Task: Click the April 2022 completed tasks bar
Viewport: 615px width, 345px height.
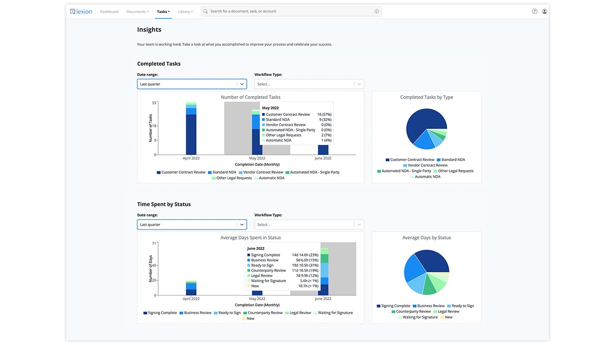Action: pyautogui.click(x=191, y=128)
